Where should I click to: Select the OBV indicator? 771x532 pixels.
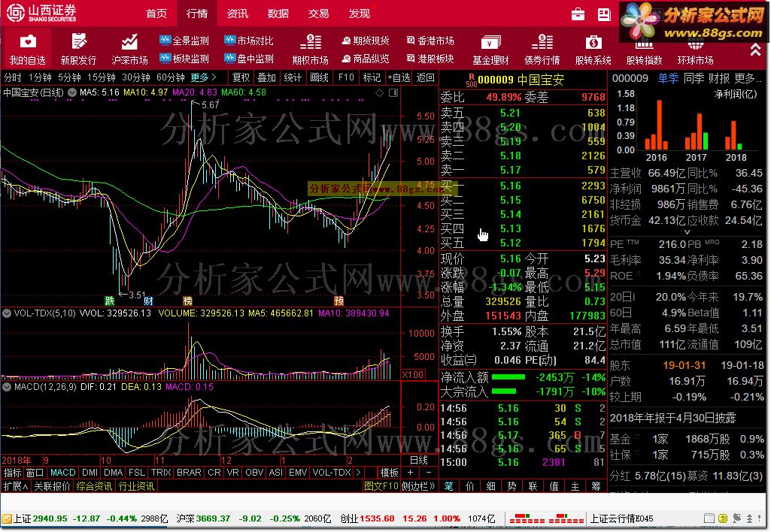point(254,472)
